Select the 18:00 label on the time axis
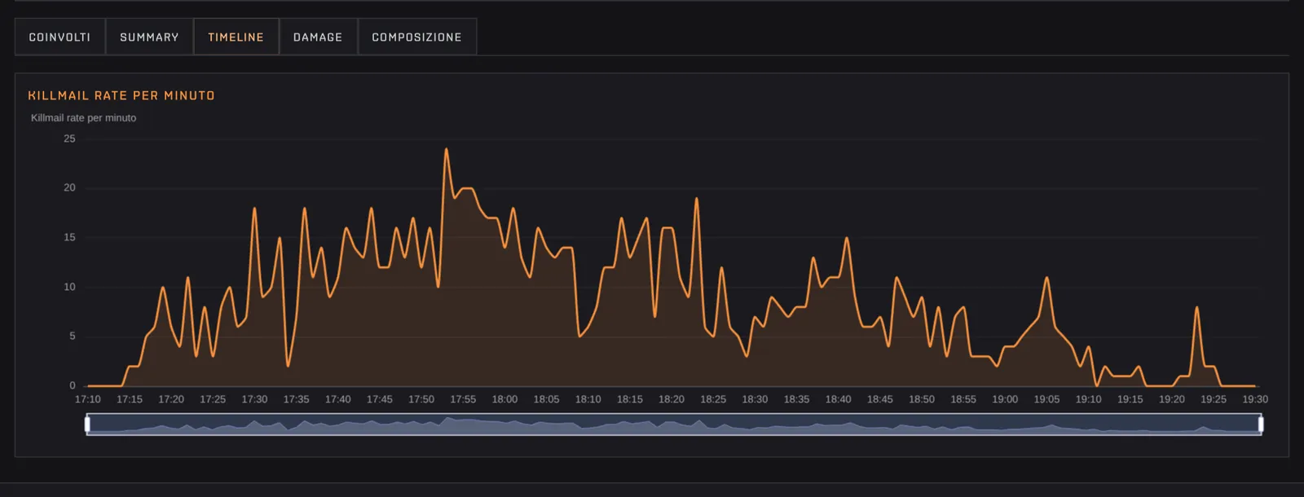Viewport: 1304px width, 497px height. coord(504,399)
